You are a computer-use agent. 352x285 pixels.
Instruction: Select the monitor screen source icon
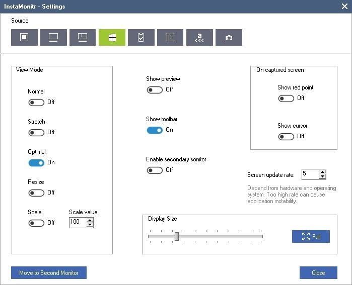[x=53, y=37]
